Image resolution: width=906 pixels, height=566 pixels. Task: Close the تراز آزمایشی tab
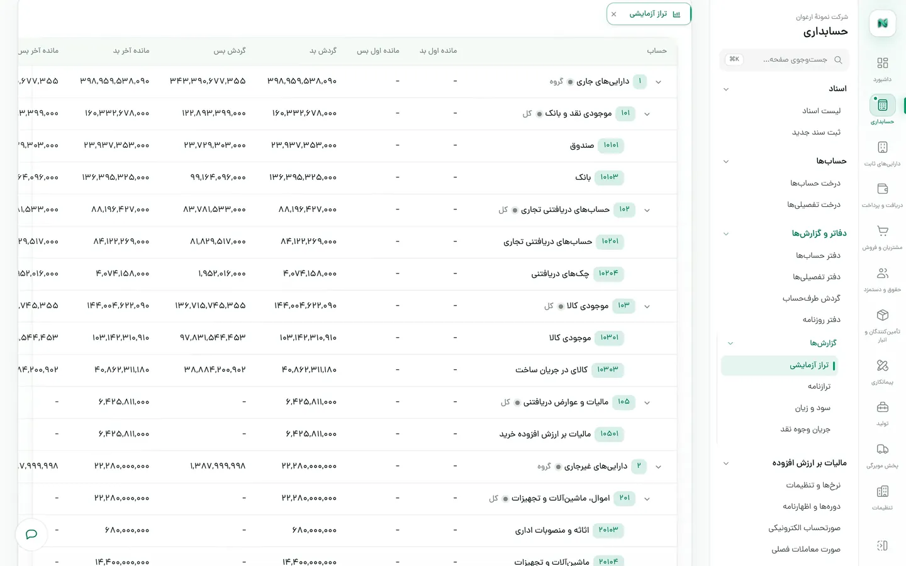(613, 14)
